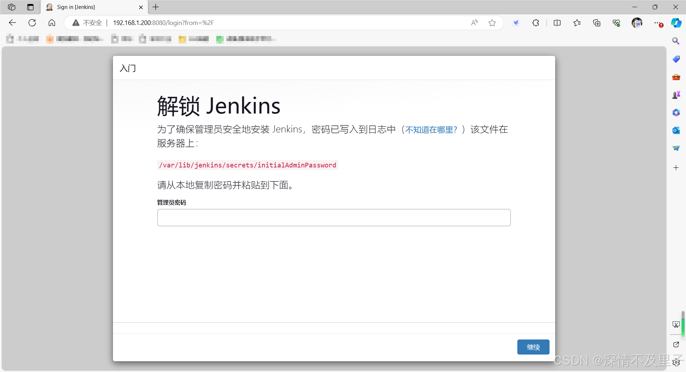Toggle split screen view
The height and width of the screenshot is (372, 686).
coord(557,23)
